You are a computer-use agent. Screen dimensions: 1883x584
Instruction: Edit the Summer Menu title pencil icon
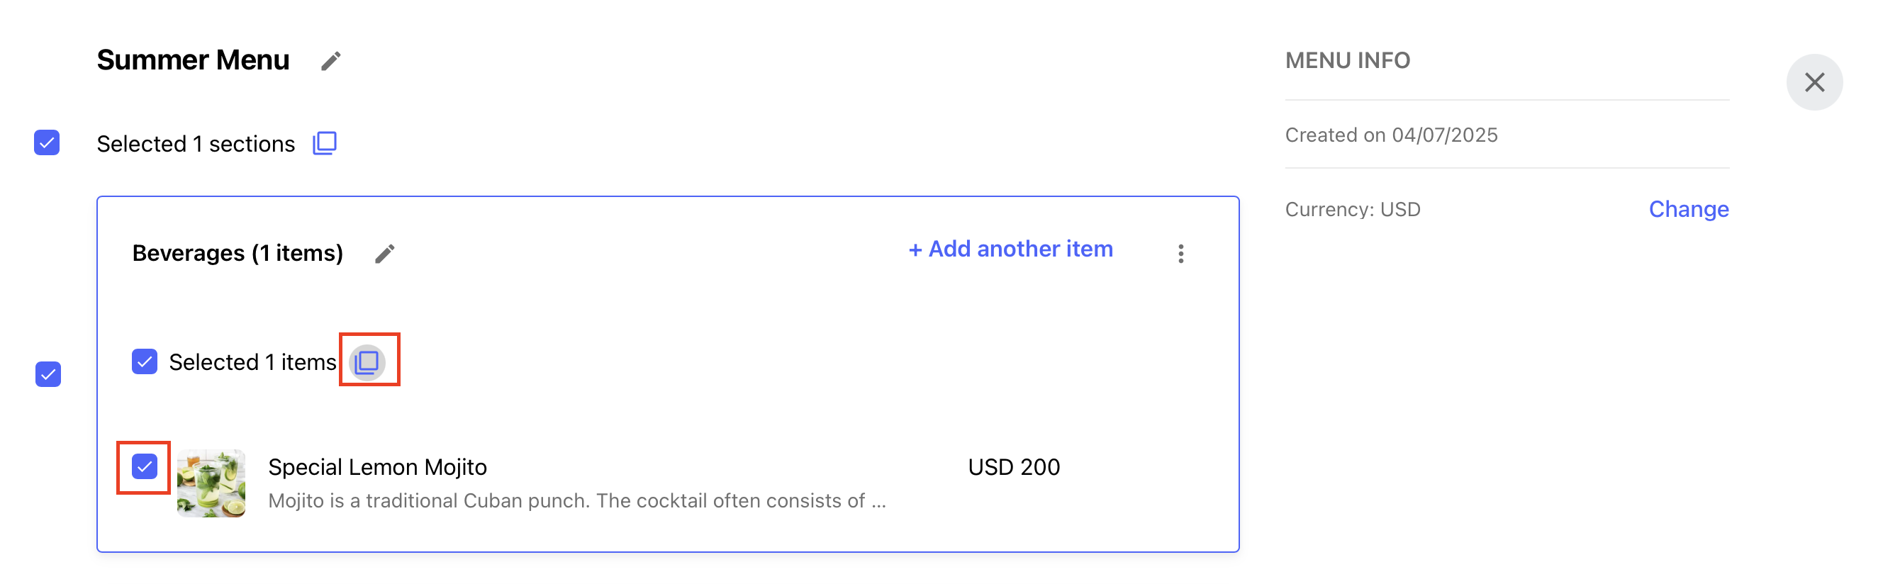pyautogui.click(x=331, y=61)
